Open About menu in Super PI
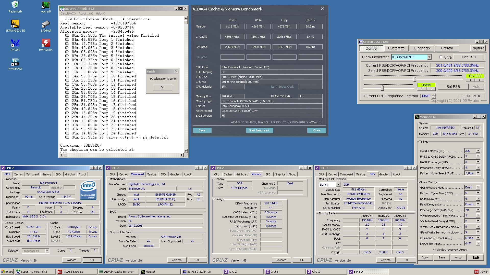Image resolution: width=490 pixels, height=275 pixels. 86,13
